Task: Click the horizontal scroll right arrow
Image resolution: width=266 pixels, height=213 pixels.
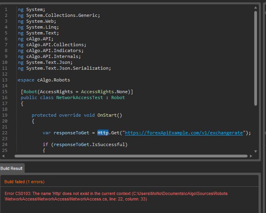Action: (x=251, y=156)
